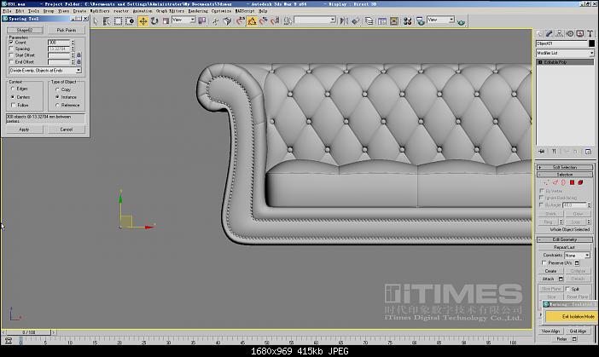The image size is (599, 357).
Task: Click the Pick Points button
Action: tap(66, 30)
